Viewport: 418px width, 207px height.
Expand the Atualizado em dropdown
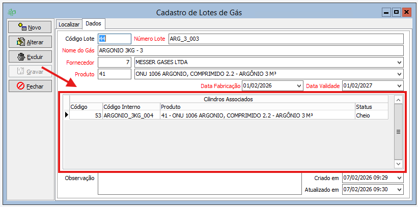pos(399,190)
